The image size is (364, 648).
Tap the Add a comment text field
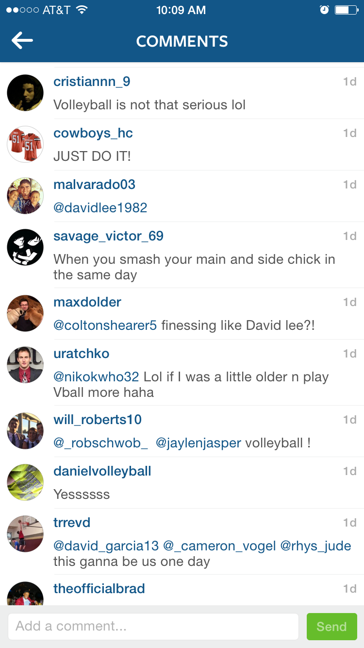click(x=153, y=627)
